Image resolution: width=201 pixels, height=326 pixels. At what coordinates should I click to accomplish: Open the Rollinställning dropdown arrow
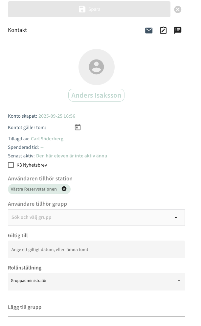pos(179,281)
